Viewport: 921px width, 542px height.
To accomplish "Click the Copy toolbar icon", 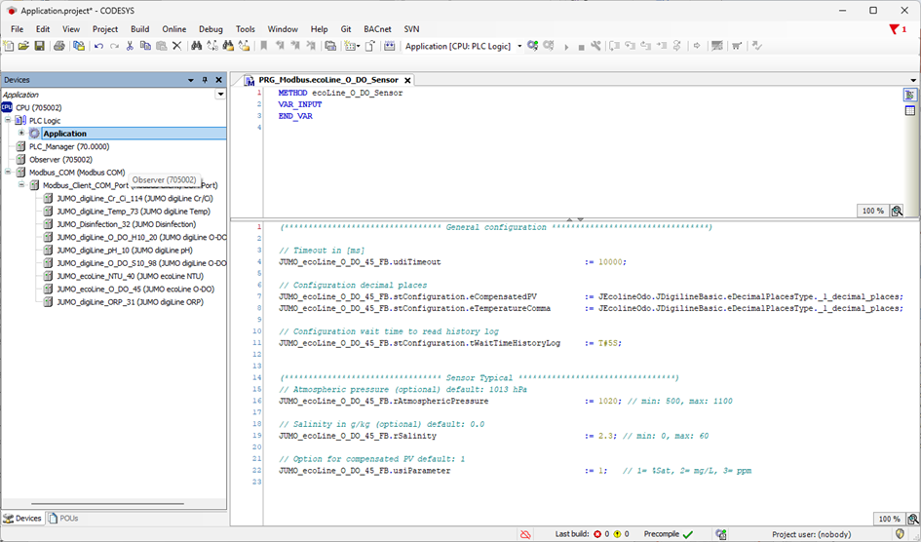I will (x=145, y=46).
